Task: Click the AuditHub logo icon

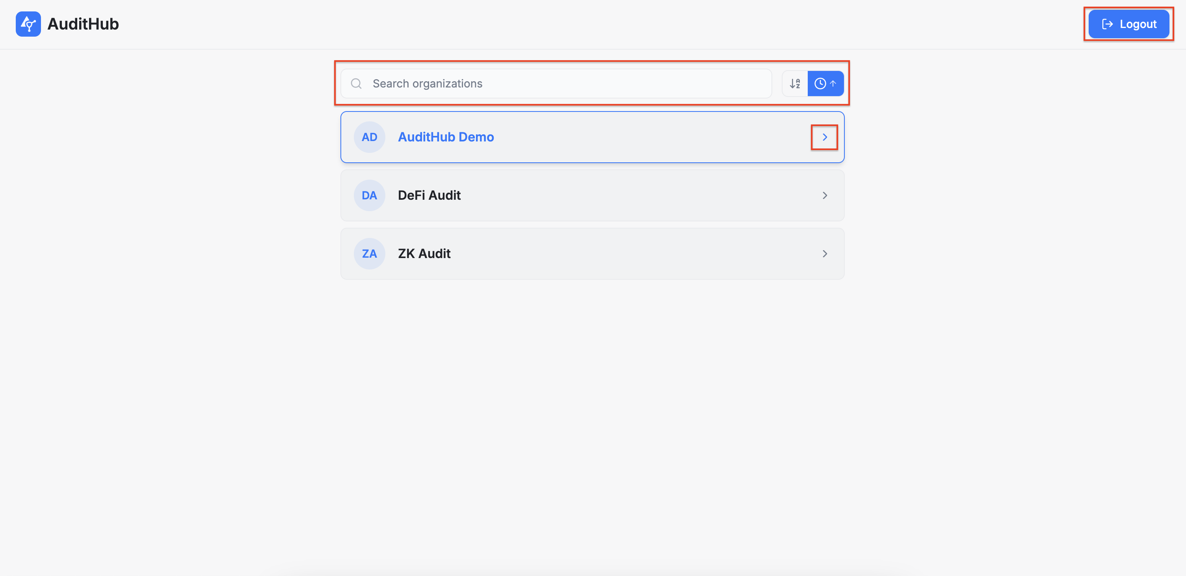Action: click(28, 24)
